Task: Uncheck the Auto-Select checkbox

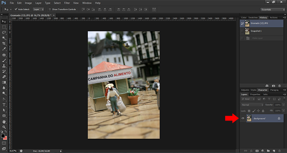Action: (16, 9)
